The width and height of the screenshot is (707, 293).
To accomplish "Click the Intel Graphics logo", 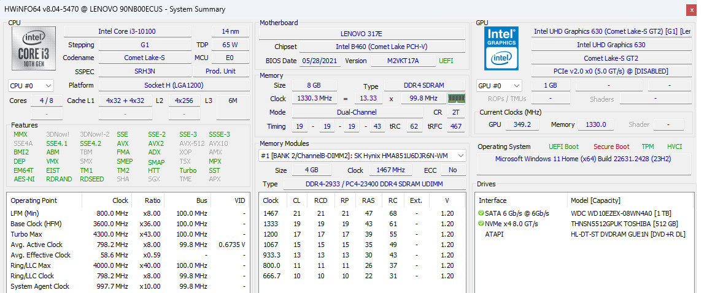I will click(501, 48).
